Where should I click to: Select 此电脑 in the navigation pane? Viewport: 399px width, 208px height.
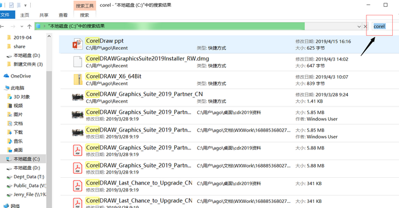(17, 88)
